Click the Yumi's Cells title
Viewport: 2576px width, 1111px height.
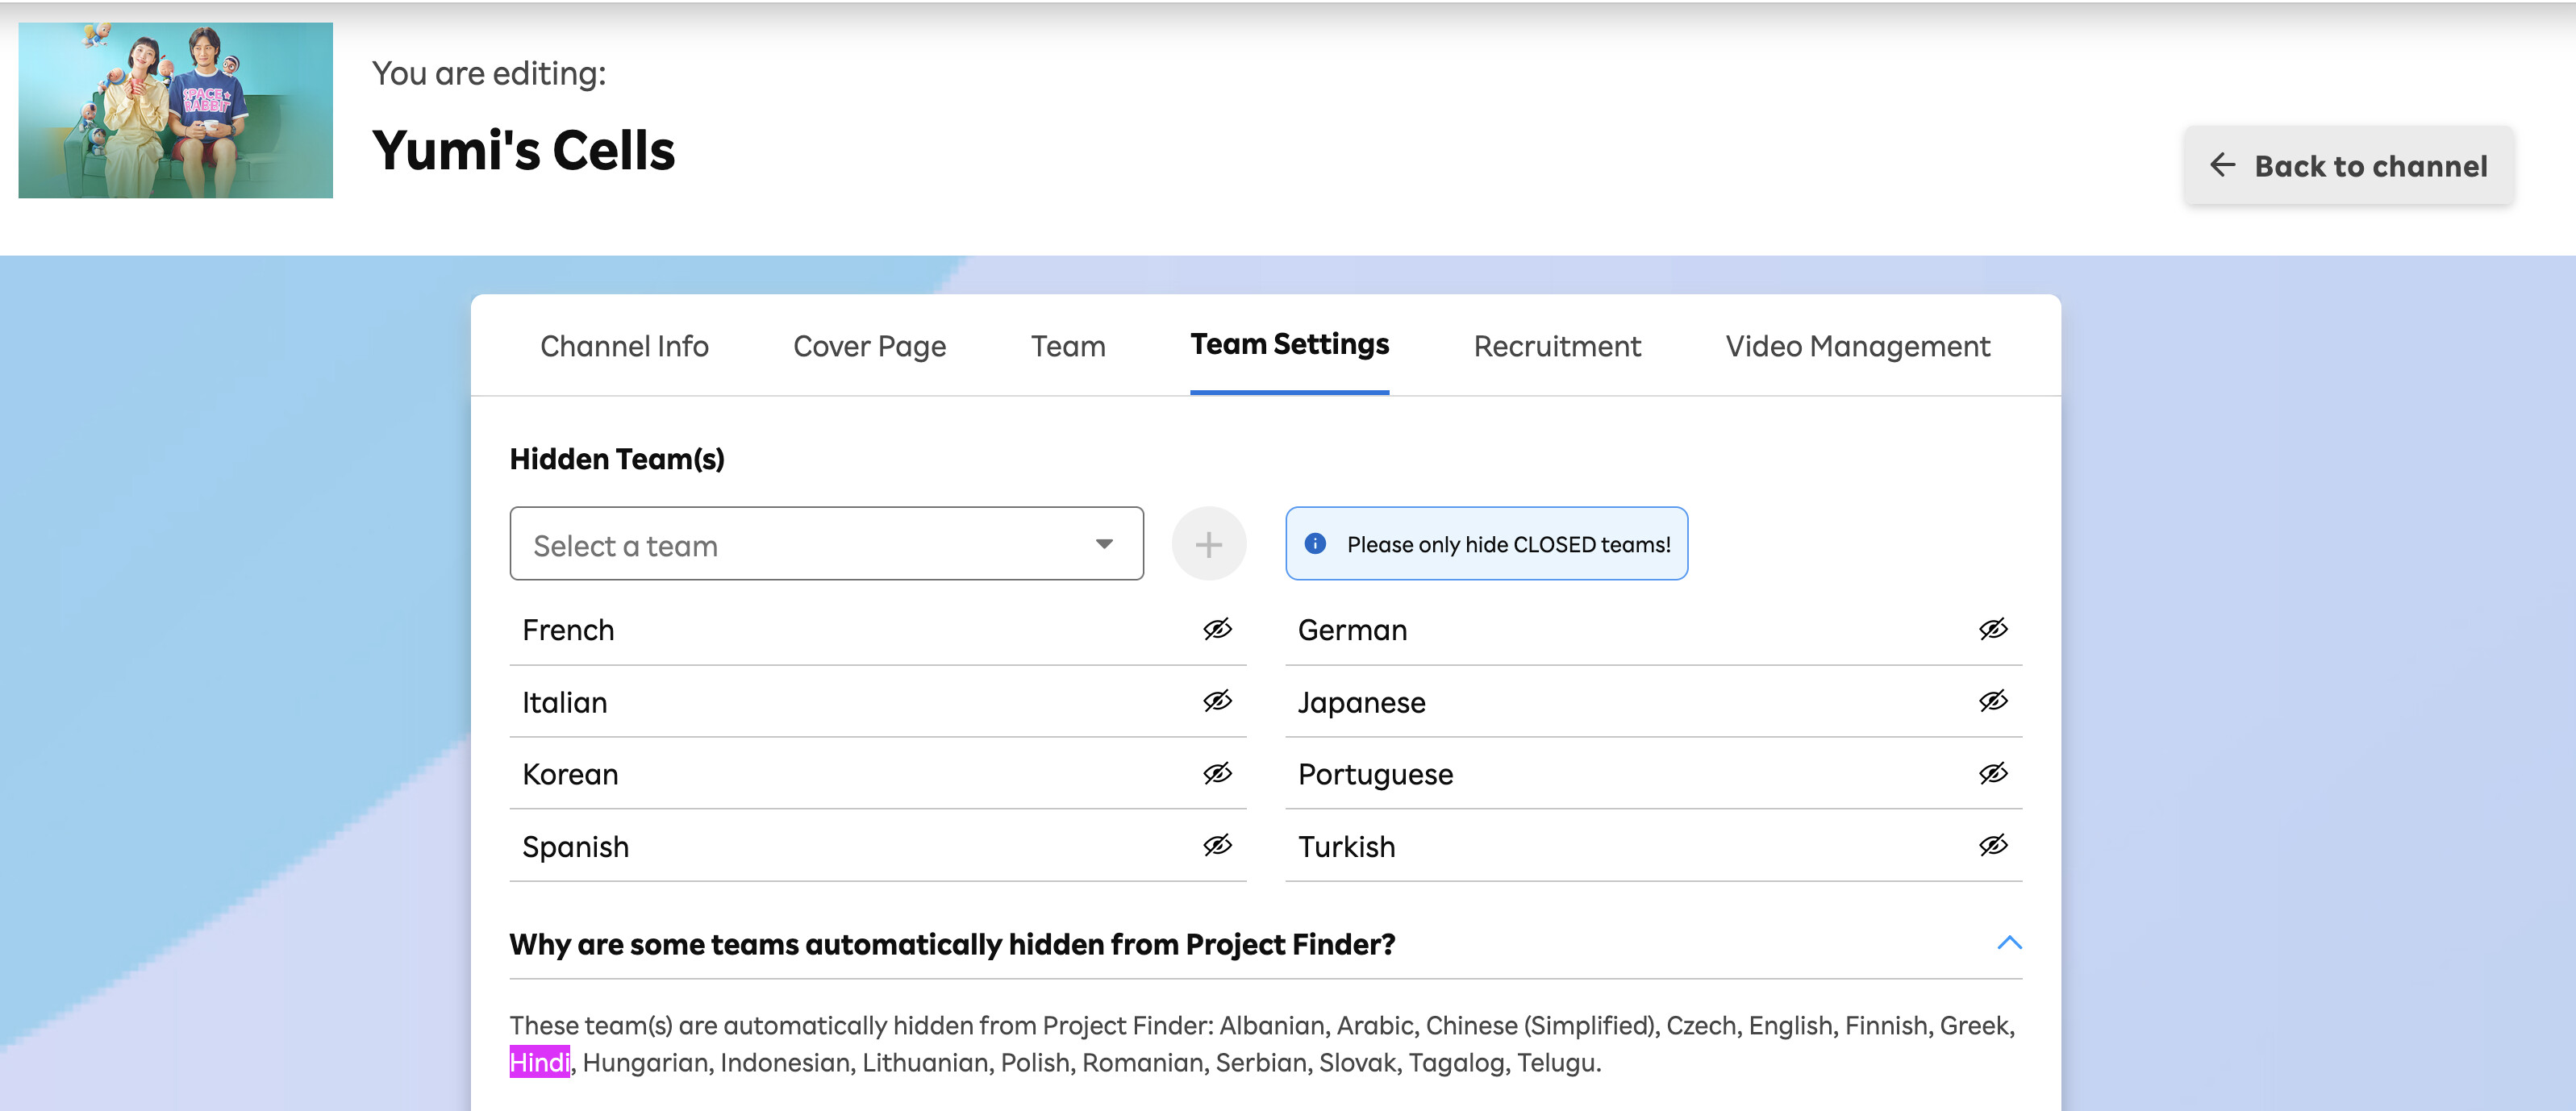(523, 150)
